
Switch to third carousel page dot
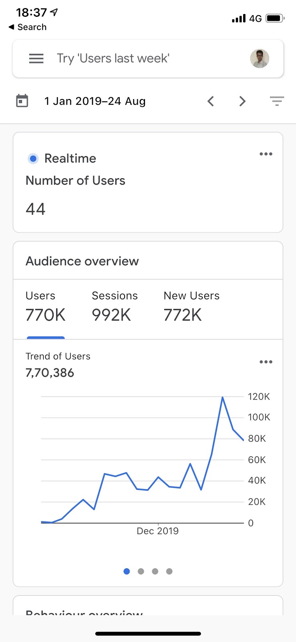(155, 571)
